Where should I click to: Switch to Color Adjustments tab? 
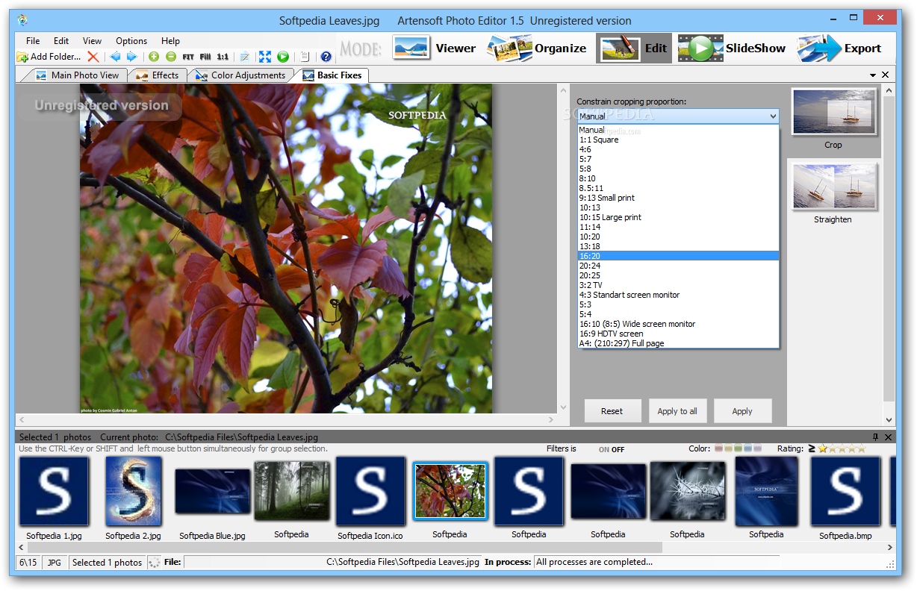(x=240, y=75)
